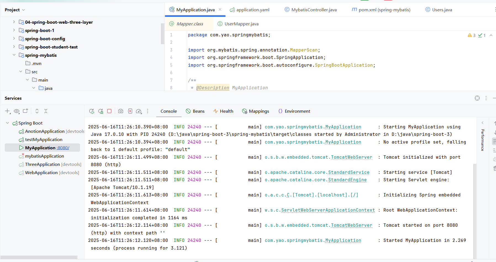The width and height of the screenshot is (496, 262).
Task: Click the Services tree horizontal scrollbar
Action: [39, 257]
